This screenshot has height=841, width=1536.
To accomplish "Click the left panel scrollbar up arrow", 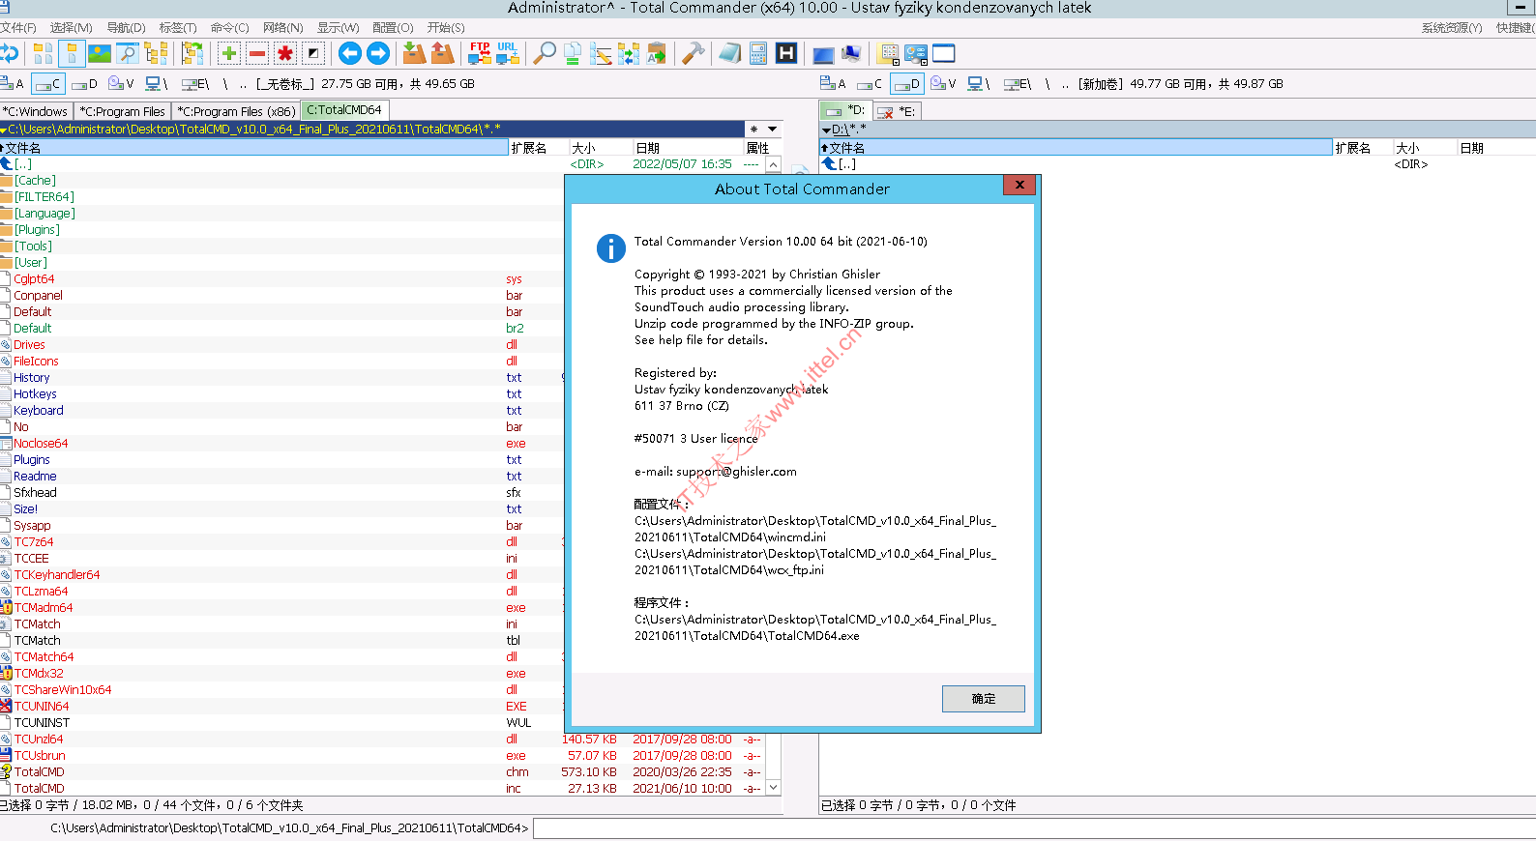I will [x=773, y=164].
